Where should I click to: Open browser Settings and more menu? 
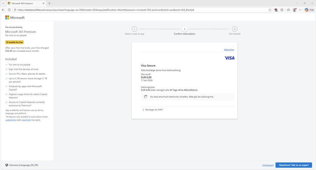point(300,10)
